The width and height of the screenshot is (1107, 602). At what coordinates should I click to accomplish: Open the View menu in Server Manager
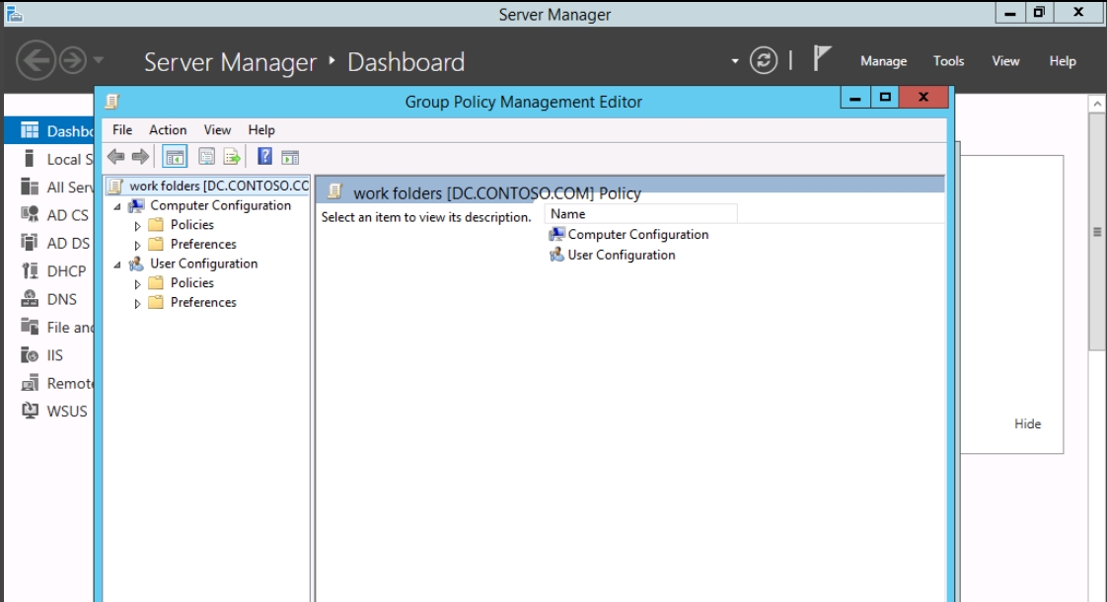tap(1005, 61)
